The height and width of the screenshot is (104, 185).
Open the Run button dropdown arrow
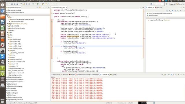click(x=40, y=4)
